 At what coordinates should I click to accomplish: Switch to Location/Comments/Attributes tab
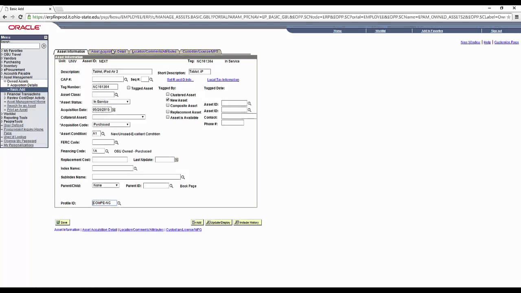(154, 51)
